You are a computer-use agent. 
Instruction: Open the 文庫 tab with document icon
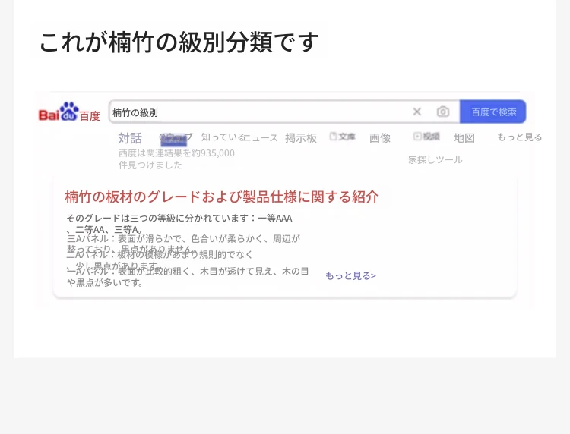pos(343,137)
